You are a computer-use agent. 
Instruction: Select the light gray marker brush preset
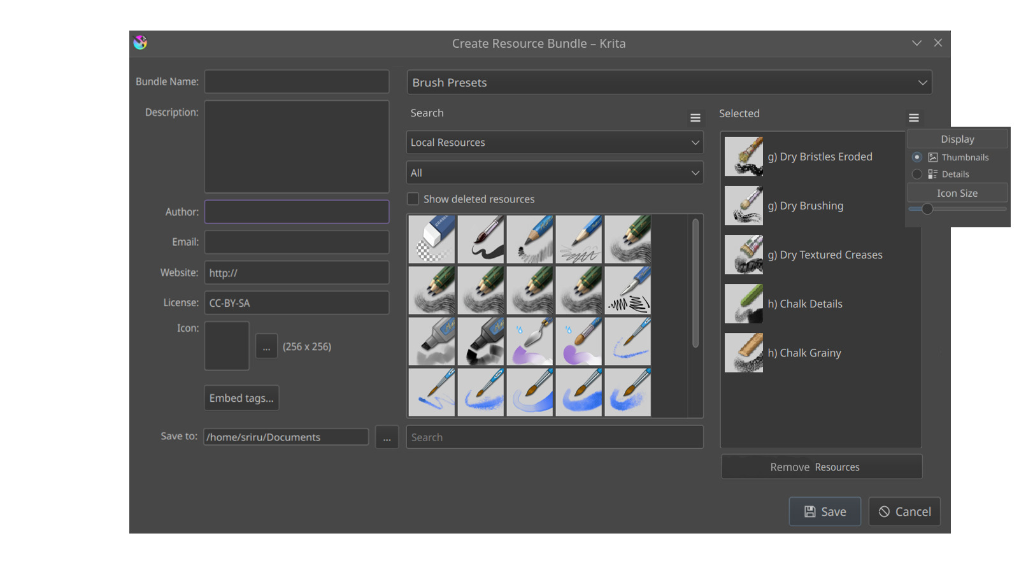(x=432, y=342)
